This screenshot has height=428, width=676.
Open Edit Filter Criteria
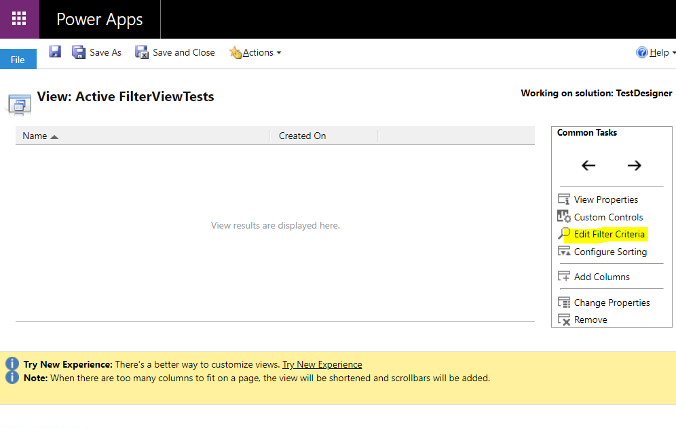point(609,234)
